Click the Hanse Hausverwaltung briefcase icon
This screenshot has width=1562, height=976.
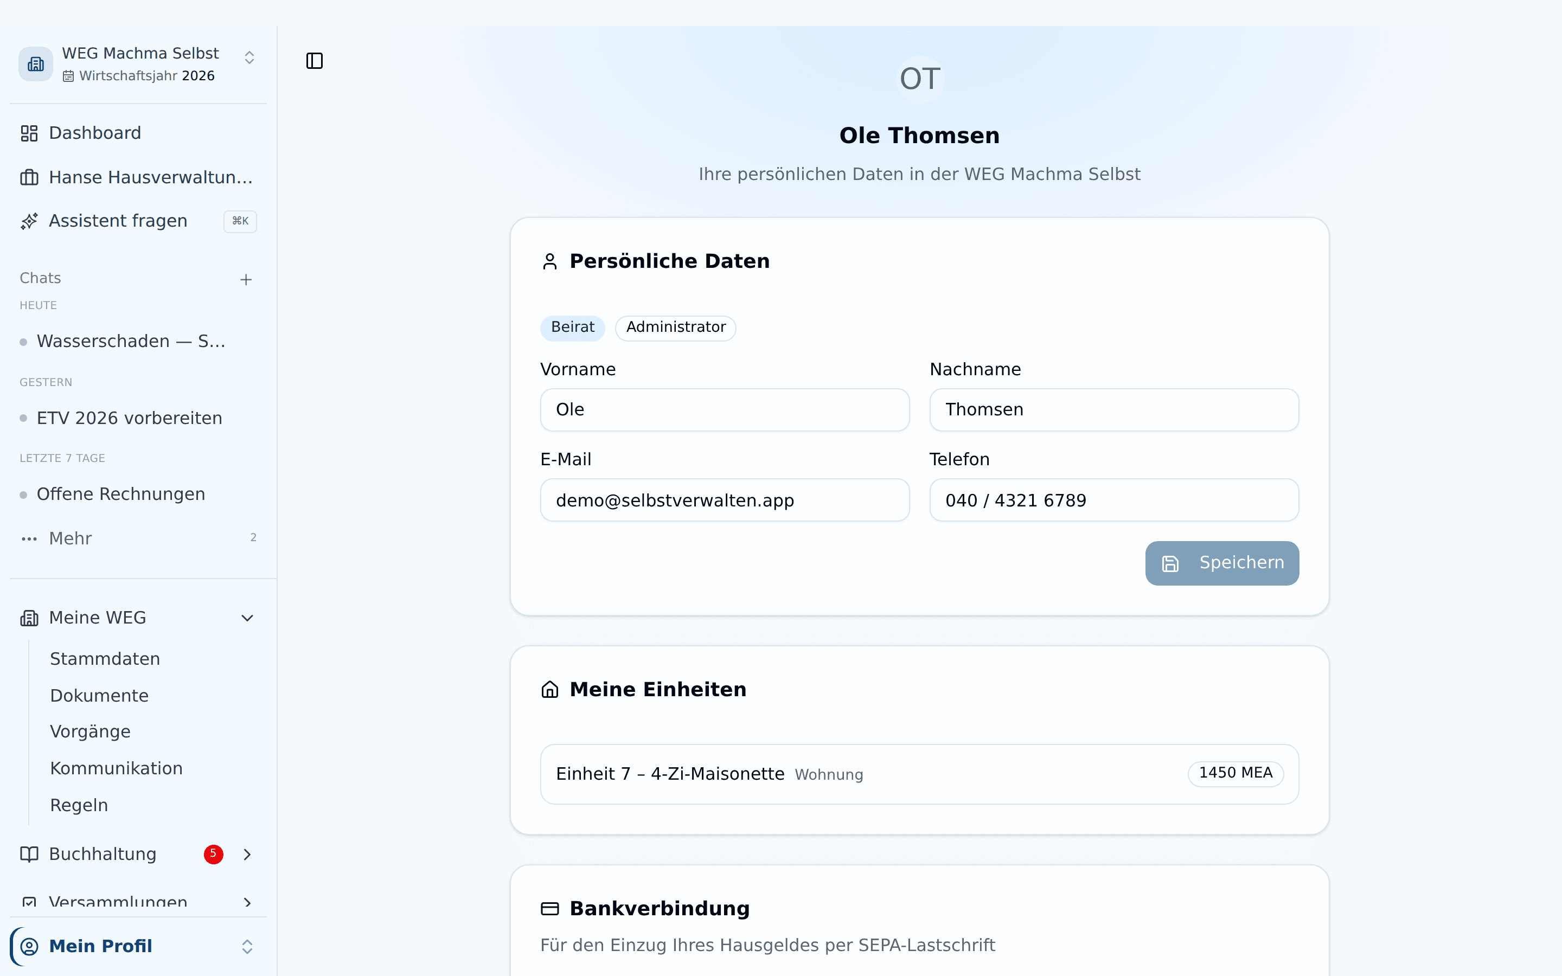29,177
